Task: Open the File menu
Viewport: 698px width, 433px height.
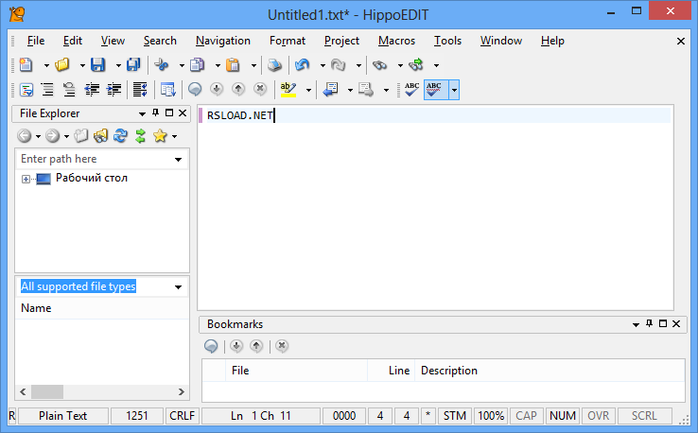Action: pos(36,41)
